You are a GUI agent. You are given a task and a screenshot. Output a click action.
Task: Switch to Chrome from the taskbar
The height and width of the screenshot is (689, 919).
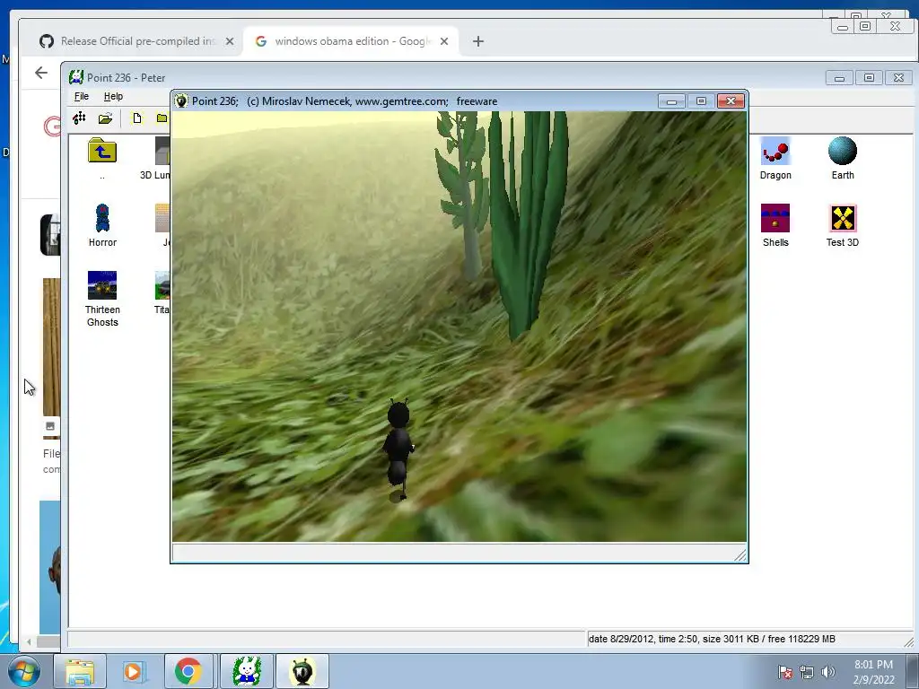pyautogui.click(x=188, y=671)
